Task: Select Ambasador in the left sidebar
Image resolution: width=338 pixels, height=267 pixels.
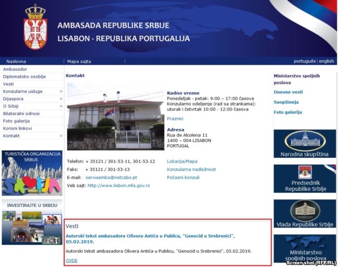Action: pos(15,69)
